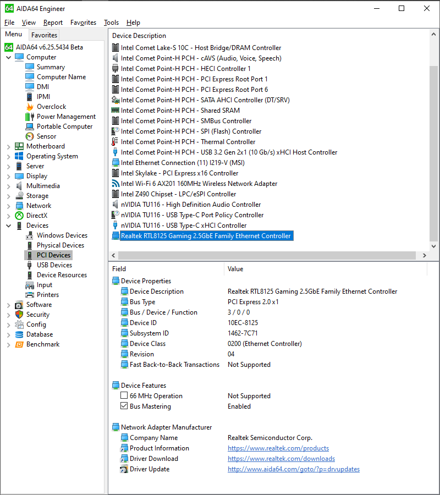Expand the Motherboard tree node

(x=8, y=146)
